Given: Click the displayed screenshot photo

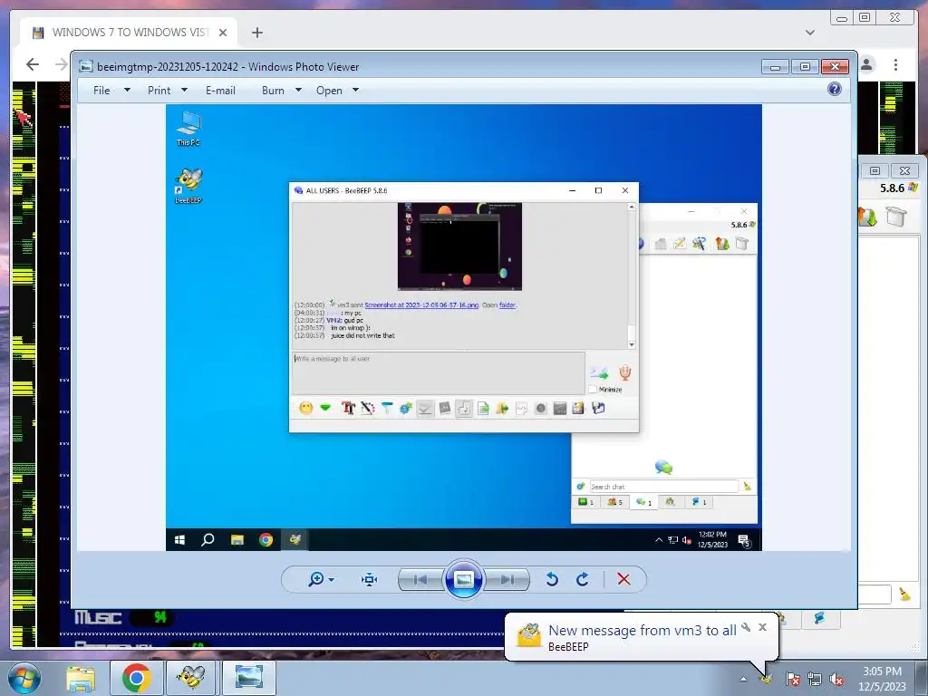Looking at the screenshot, I should [463, 327].
